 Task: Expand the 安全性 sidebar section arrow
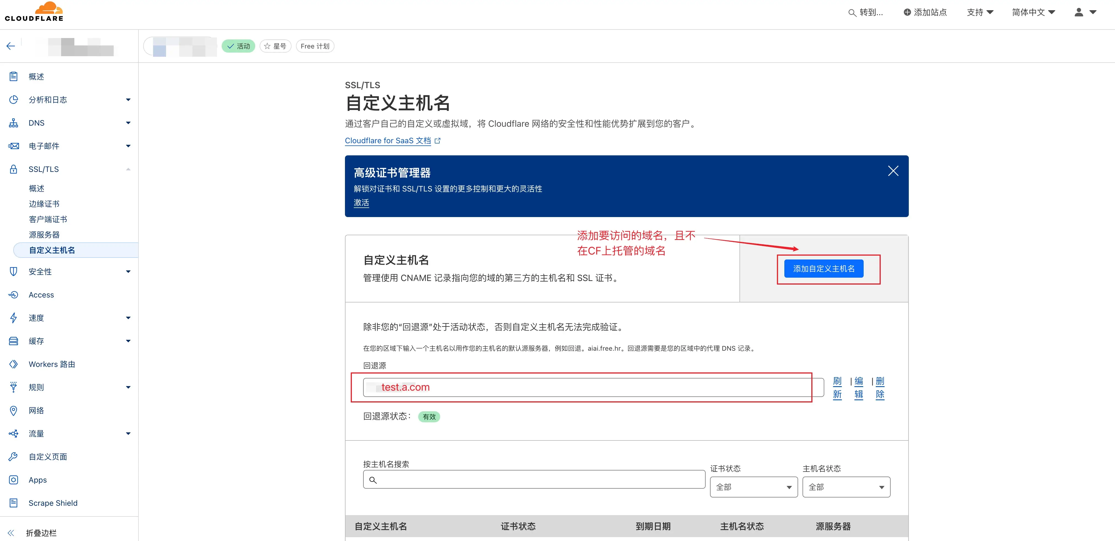(x=128, y=272)
